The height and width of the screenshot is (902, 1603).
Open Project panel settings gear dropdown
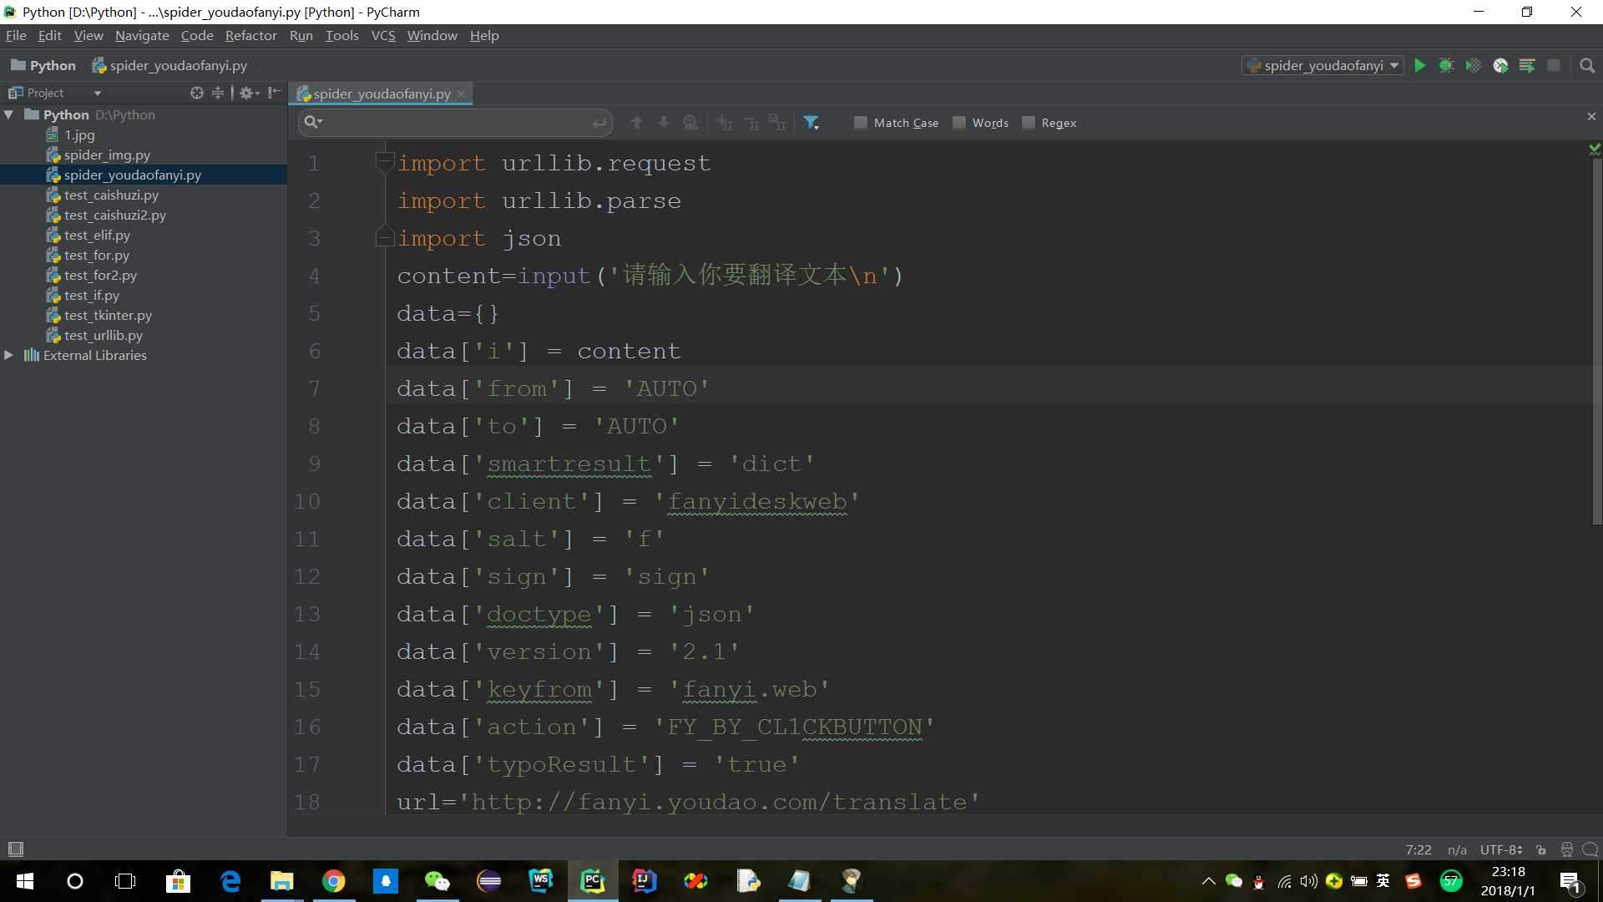[249, 93]
